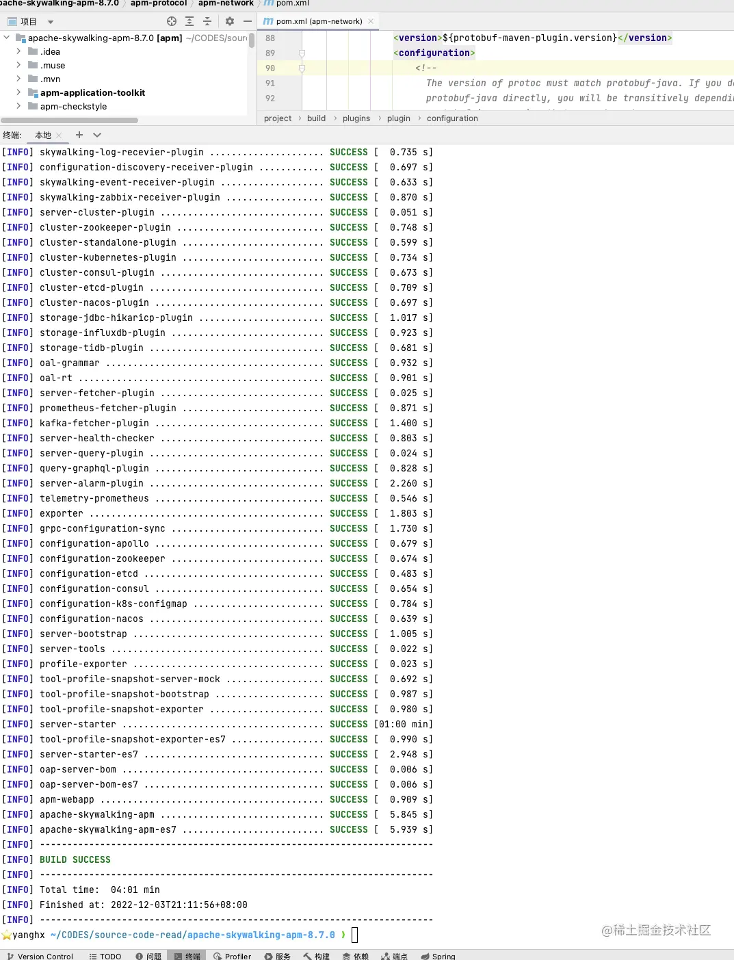
Task: Expand the .mvn folder
Action: [x=18, y=79]
